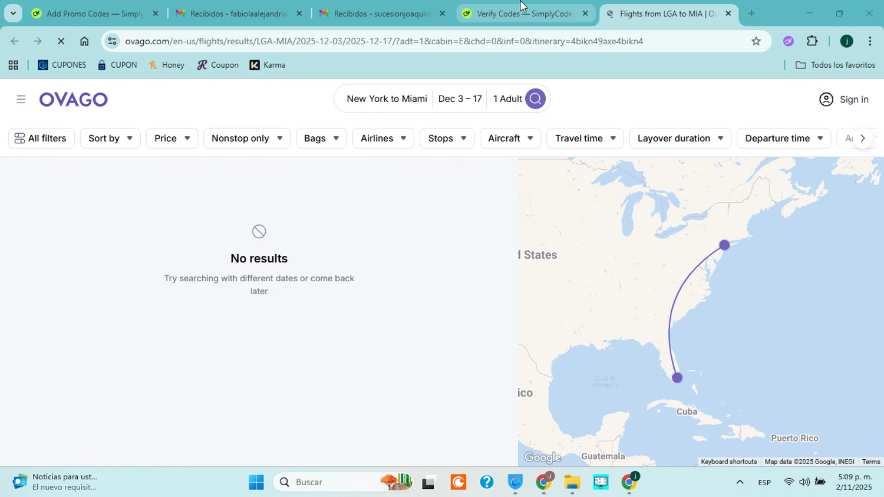The height and width of the screenshot is (497, 884).
Task: Open Todos los favoritos folder
Action: (x=835, y=65)
